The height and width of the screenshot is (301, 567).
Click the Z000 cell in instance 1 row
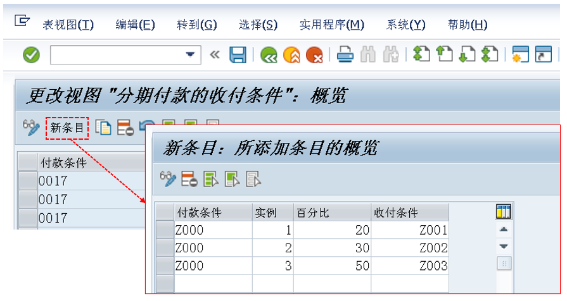click(x=213, y=230)
